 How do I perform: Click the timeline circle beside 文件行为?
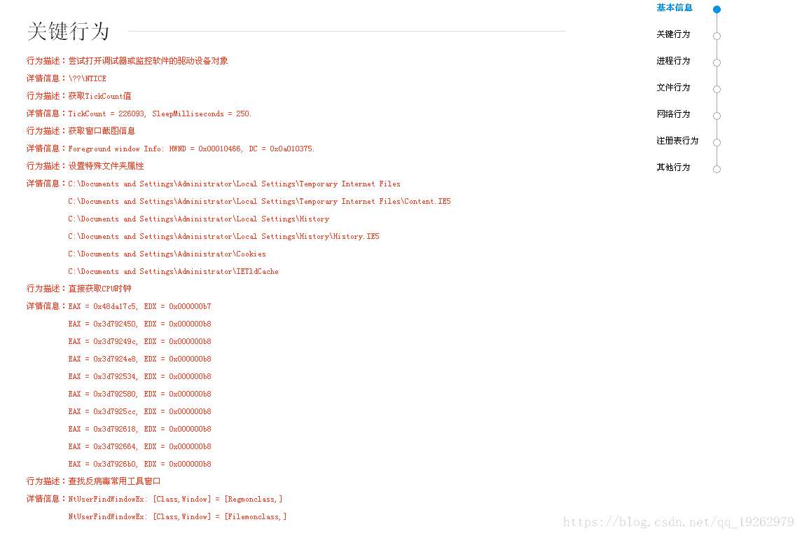pyautogui.click(x=717, y=89)
